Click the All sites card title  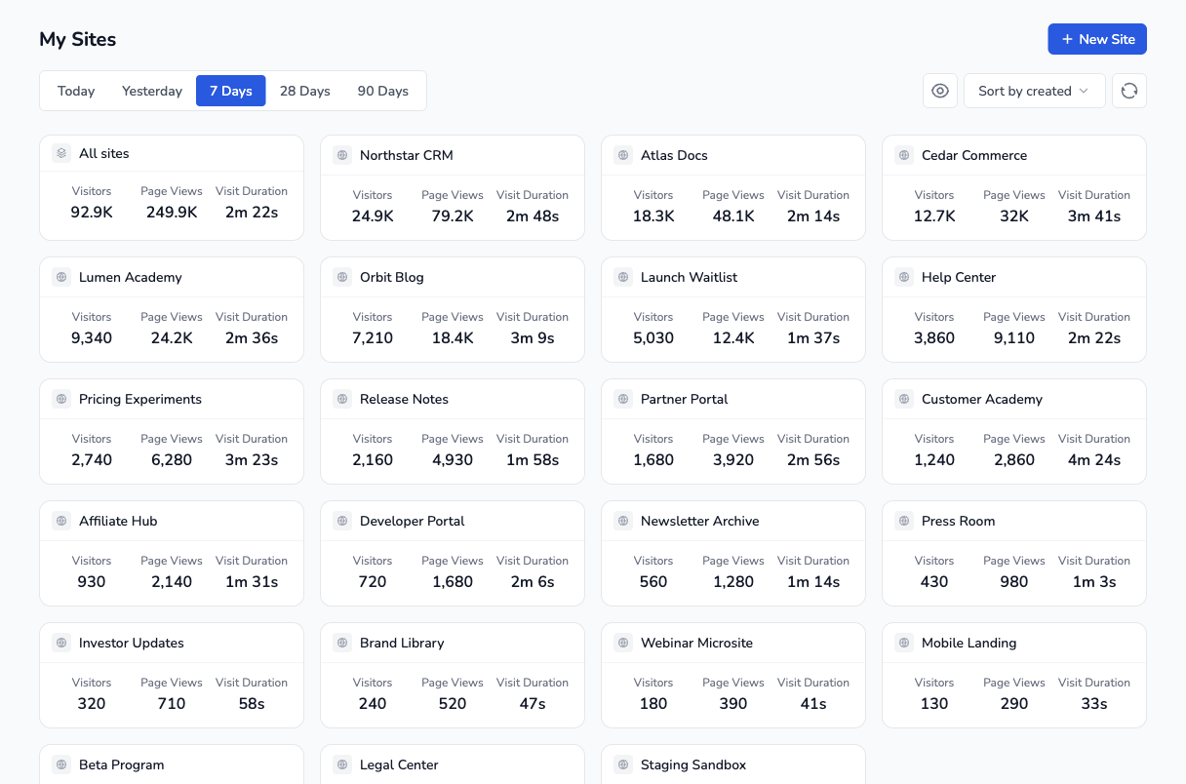coord(104,153)
